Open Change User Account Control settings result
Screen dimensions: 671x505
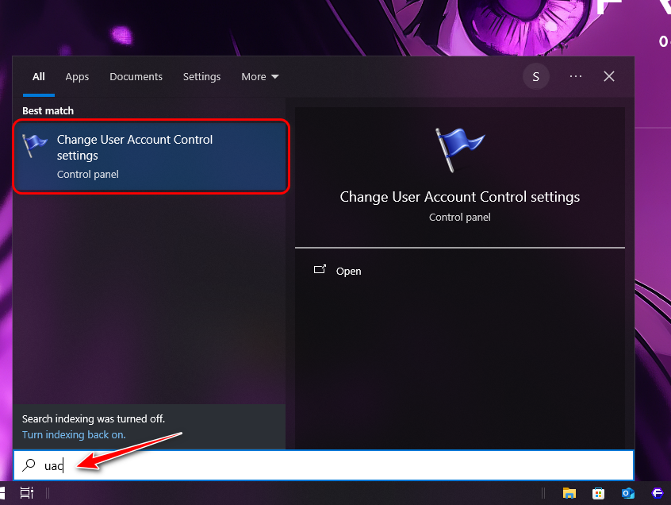point(151,156)
